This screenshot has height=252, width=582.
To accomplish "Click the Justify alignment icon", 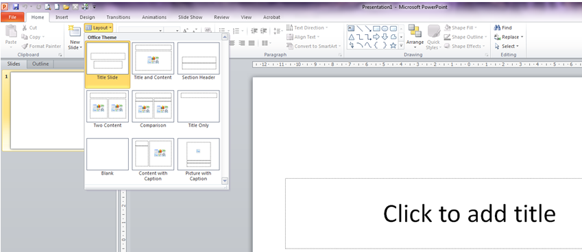I will tap(252, 43).
